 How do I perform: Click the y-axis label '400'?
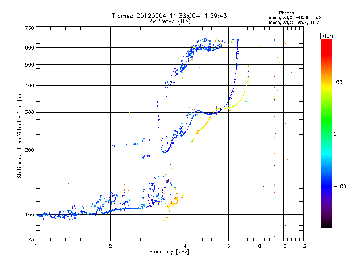[29, 86]
